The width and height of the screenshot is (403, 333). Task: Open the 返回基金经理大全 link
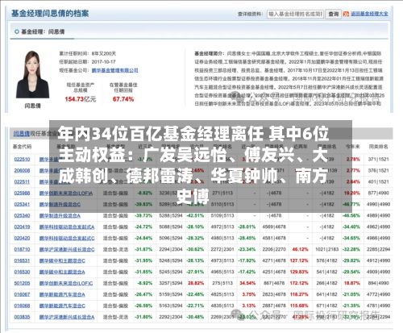[x=369, y=14]
